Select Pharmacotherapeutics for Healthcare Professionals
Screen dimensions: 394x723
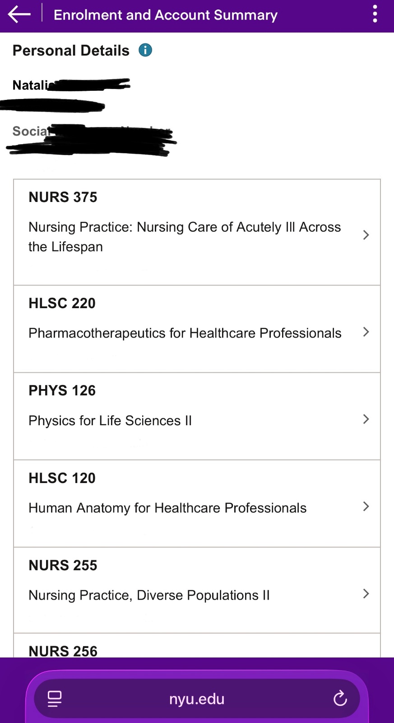(x=185, y=333)
